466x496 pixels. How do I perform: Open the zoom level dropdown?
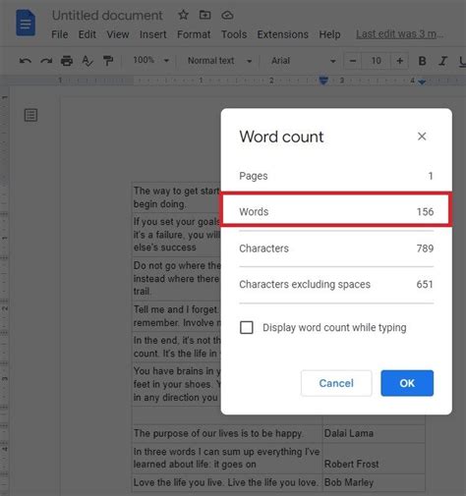[x=150, y=60]
